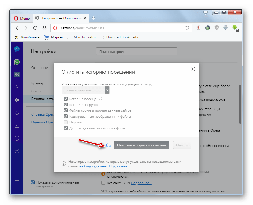
Task: Go forward with the forward arrow
Action: coord(26,28)
